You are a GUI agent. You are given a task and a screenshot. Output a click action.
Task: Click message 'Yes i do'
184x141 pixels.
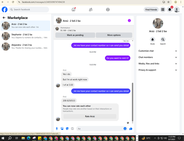(x=67, y=74)
